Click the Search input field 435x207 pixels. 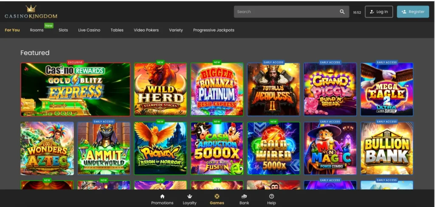click(291, 11)
